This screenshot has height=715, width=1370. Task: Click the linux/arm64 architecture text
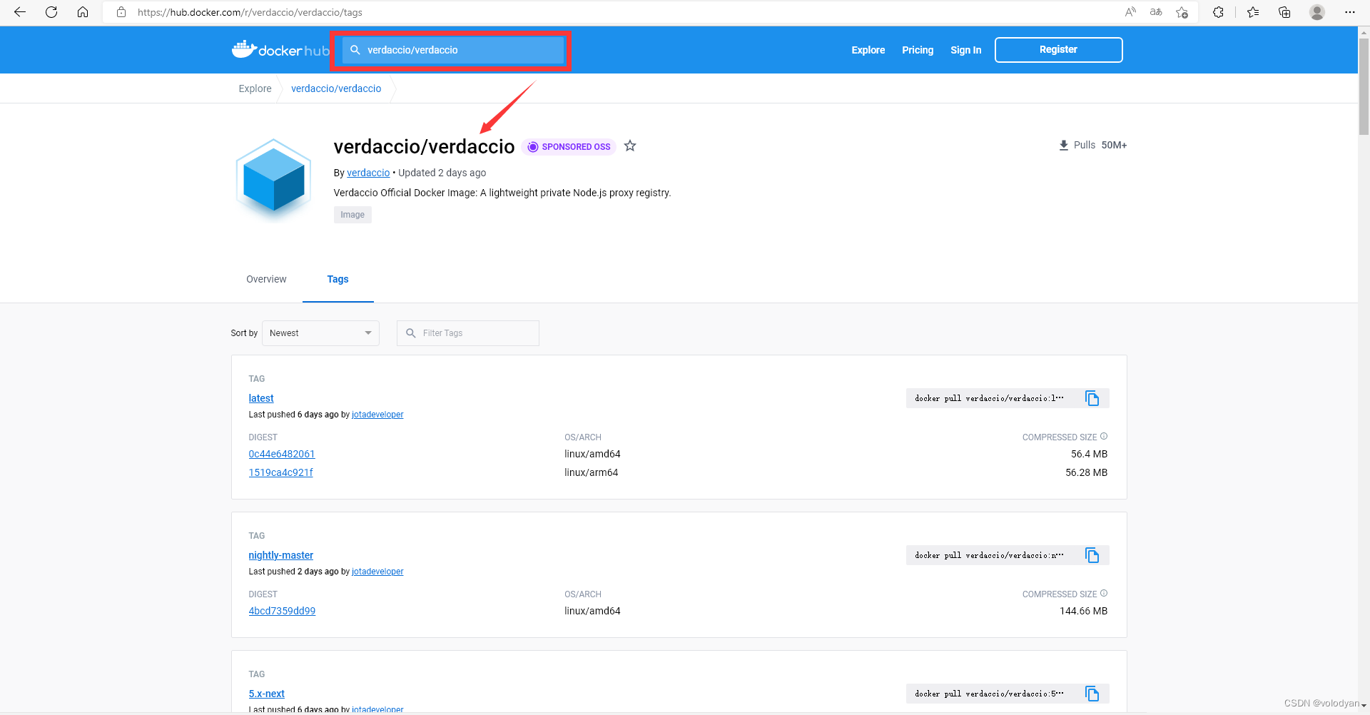coord(591,472)
